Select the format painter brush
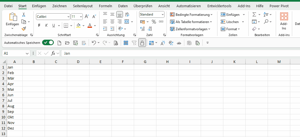The image size is (300, 137). coord(24,28)
